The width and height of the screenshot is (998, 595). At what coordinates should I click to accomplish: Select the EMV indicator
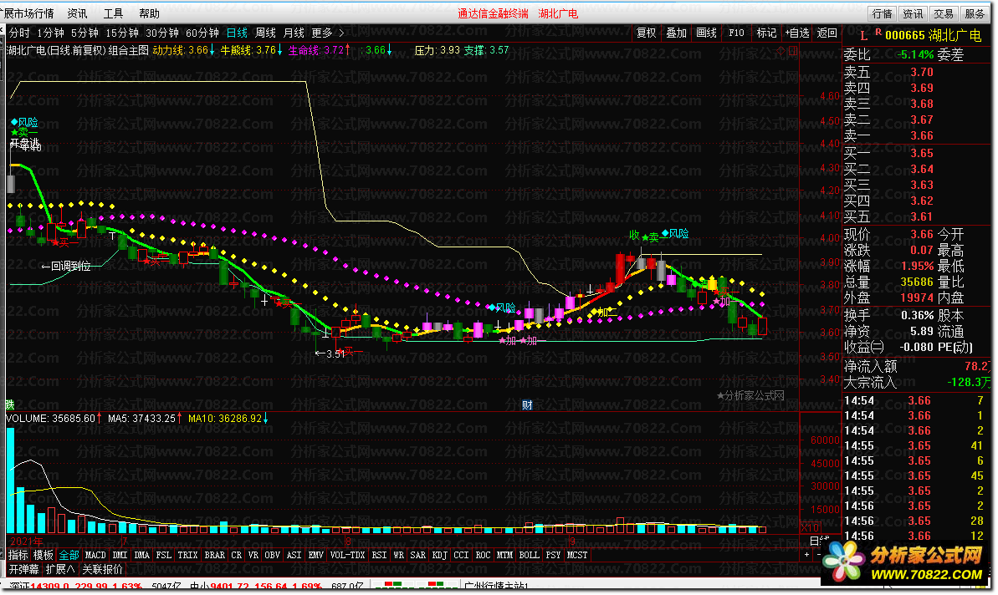pos(315,555)
